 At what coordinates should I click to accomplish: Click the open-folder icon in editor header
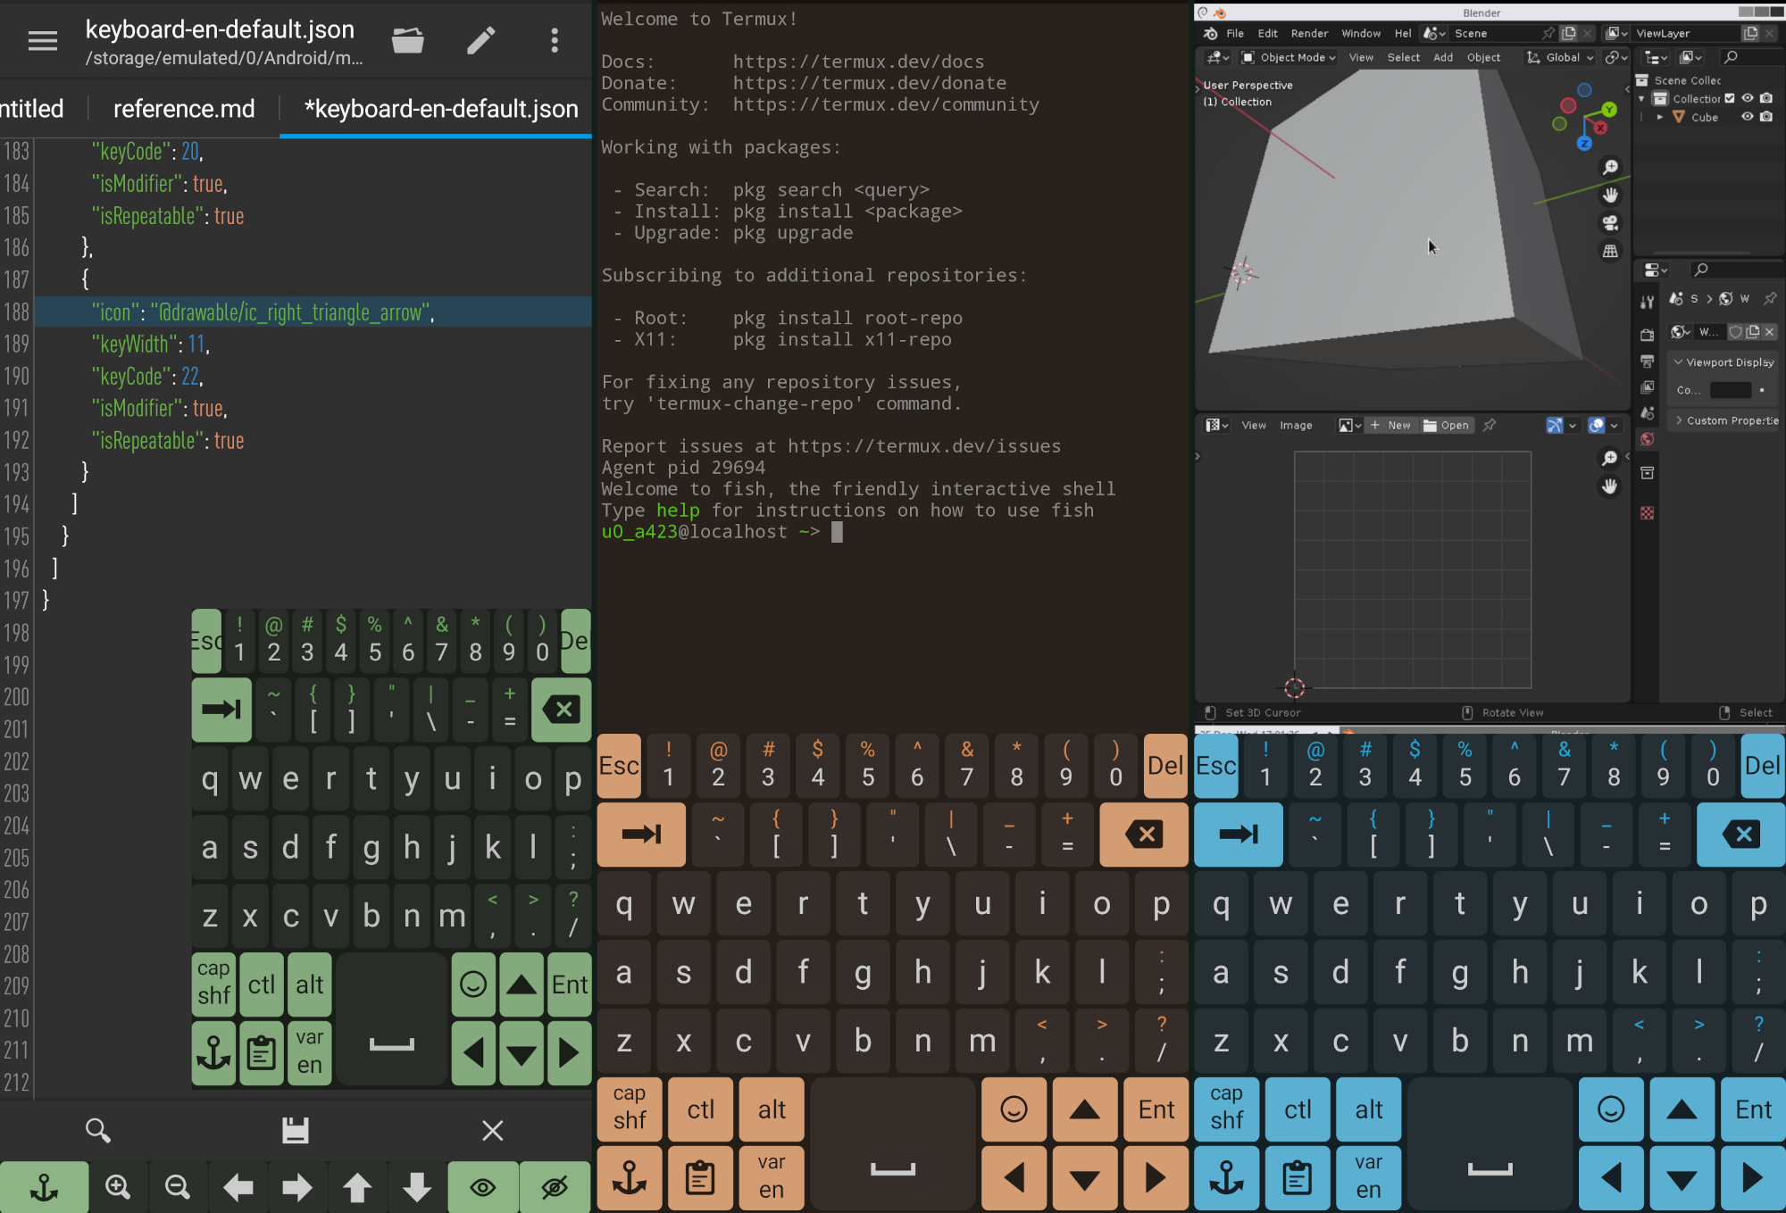[408, 40]
